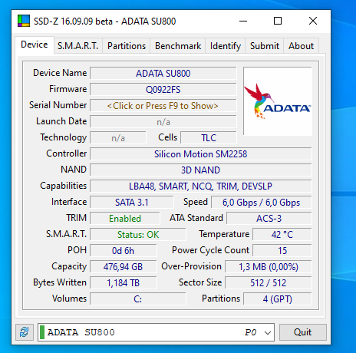Click the Controller value Silicon Motion SM2258
This screenshot has height=353, width=356.
click(201, 154)
